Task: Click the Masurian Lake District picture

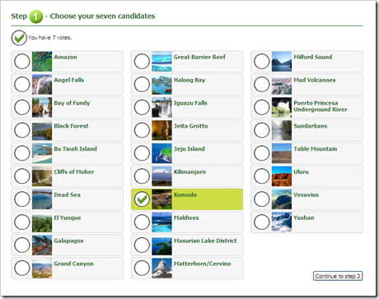Action: click(x=161, y=245)
